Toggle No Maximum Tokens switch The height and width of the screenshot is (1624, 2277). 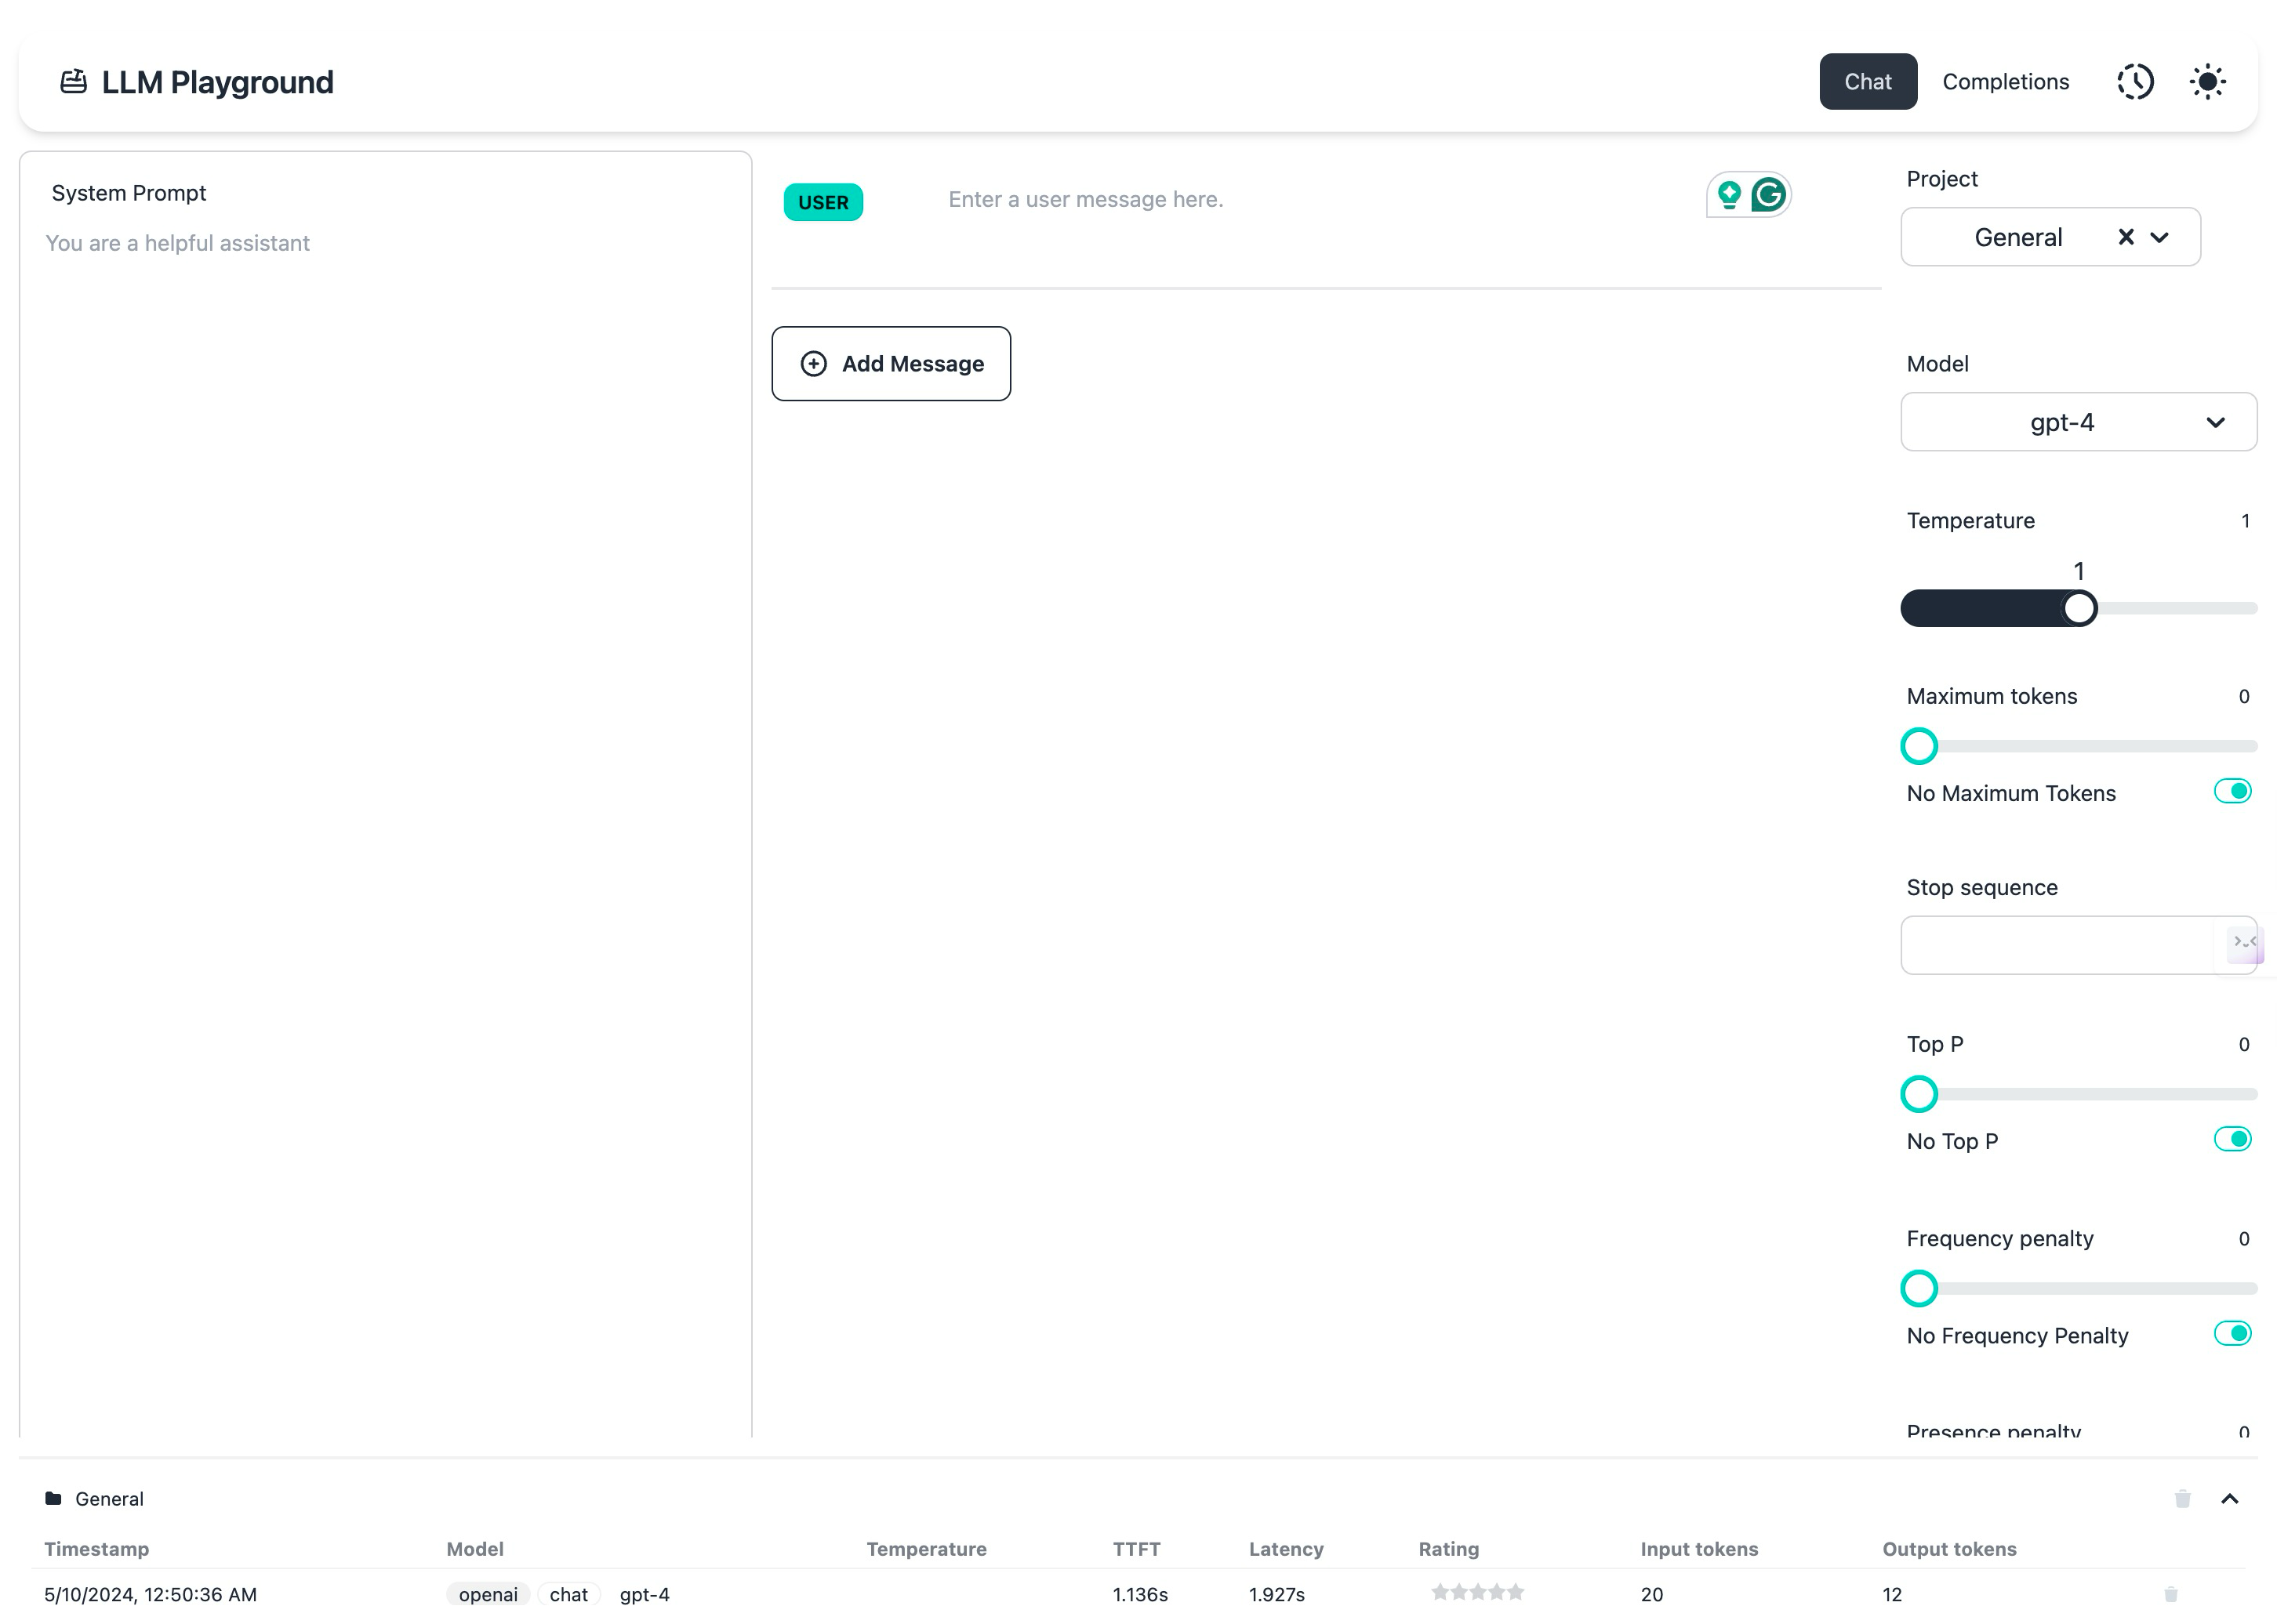(2233, 792)
